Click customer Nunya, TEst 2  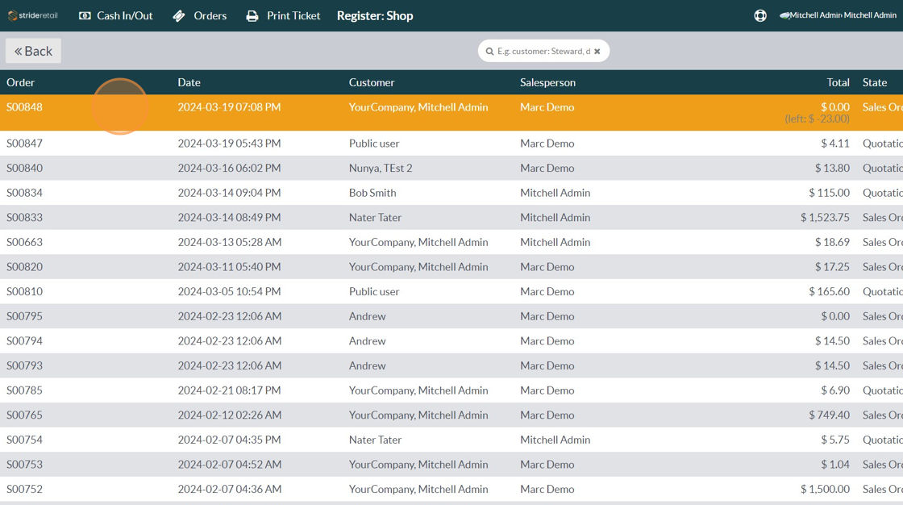pos(380,168)
